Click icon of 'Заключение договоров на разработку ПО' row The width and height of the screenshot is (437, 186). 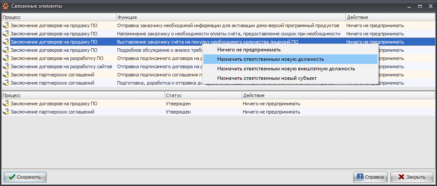[6, 58]
